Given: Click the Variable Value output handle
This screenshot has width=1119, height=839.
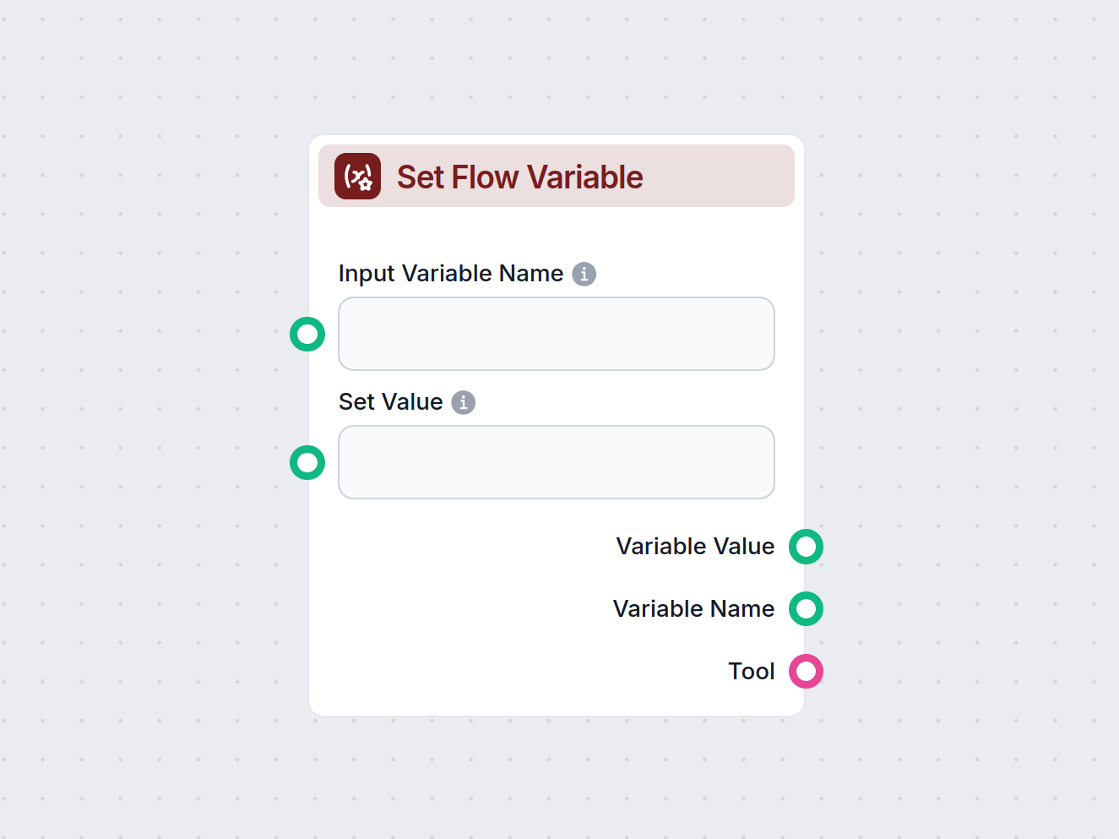Looking at the screenshot, I should 806,547.
